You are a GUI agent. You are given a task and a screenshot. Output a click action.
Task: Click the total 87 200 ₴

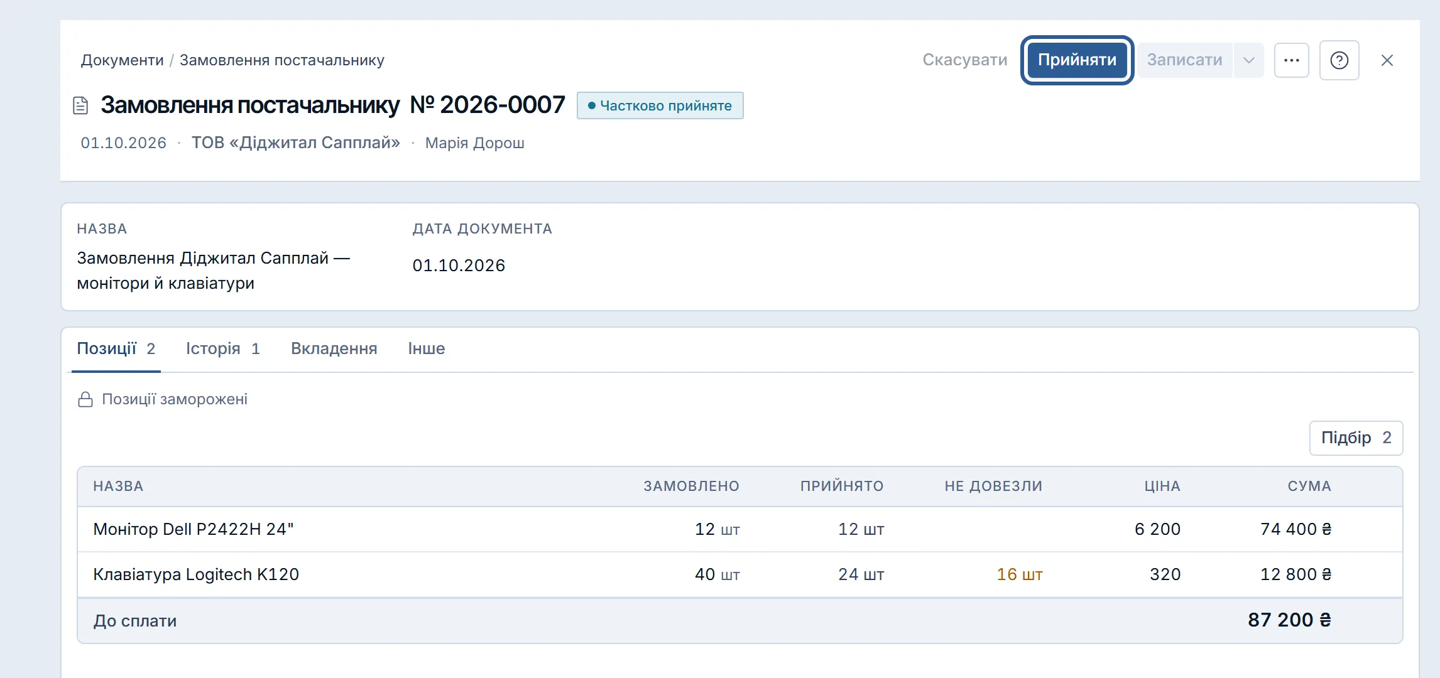pyautogui.click(x=1289, y=620)
